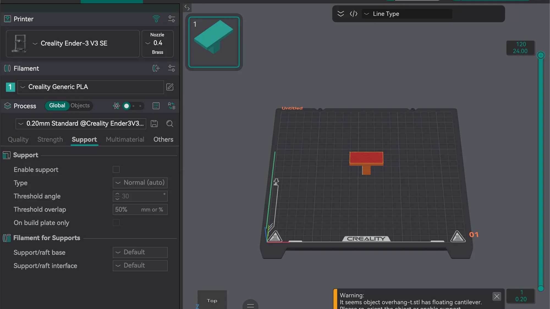
Task: Open the Creality Ender-3 V3 SE printer dropdown
Action: [73, 44]
